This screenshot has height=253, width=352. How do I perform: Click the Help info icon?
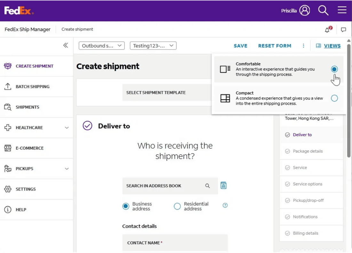coord(8,210)
